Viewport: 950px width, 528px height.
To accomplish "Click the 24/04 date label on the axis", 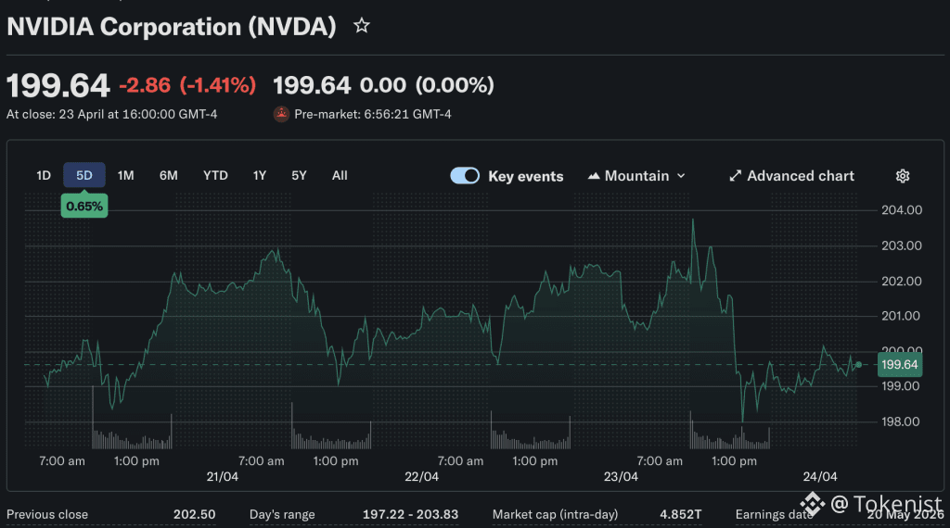I will 820,477.
